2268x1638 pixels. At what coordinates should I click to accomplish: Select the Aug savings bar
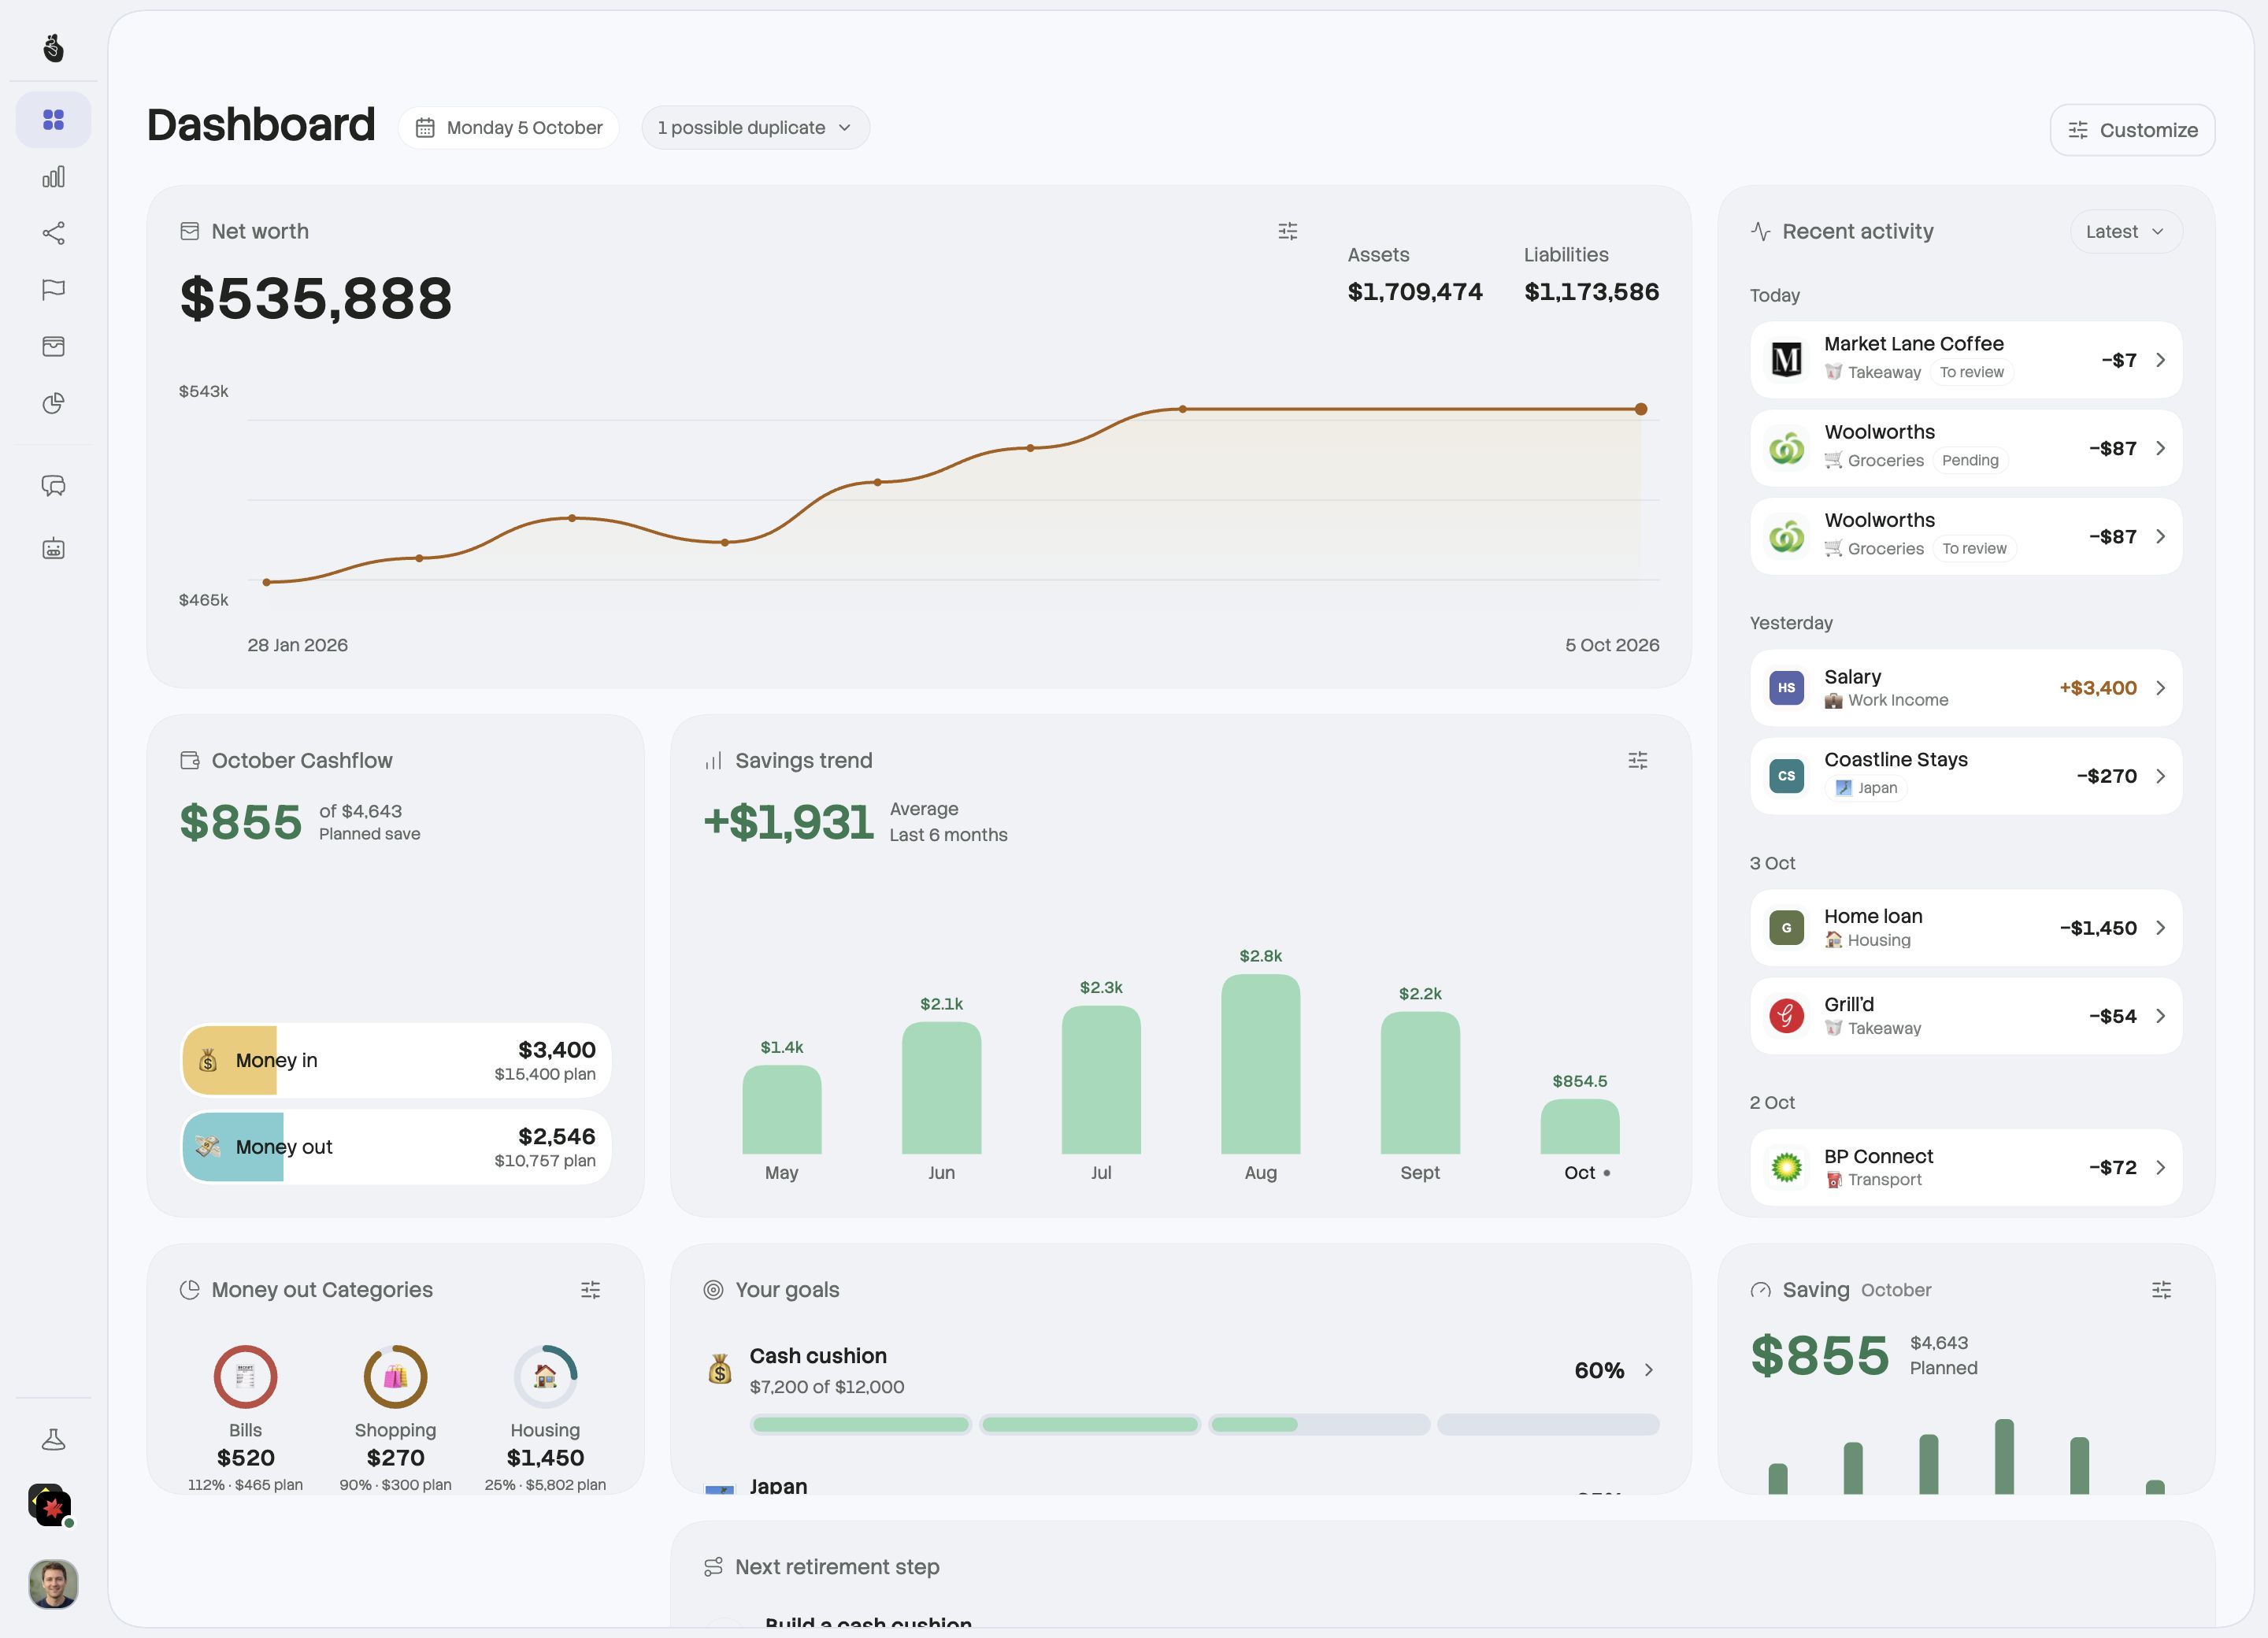(1260, 1064)
